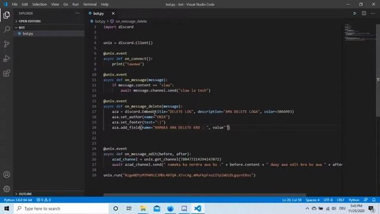The width and height of the screenshot is (380, 214).
Task: Change line ending via CRLF status item
Action: point(340,200)
